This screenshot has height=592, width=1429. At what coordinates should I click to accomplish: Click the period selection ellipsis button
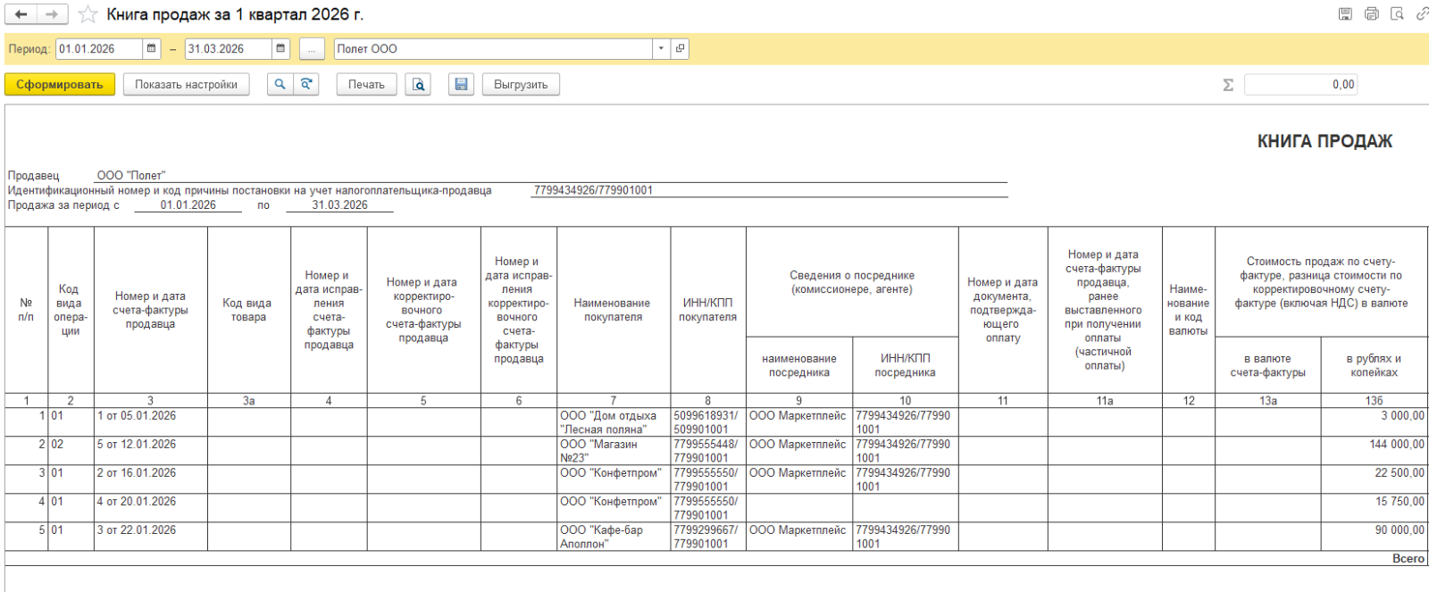[312, 49]
